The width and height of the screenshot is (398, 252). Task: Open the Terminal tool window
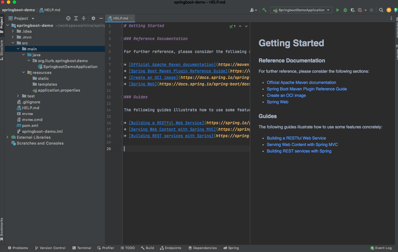pos(82,248)
